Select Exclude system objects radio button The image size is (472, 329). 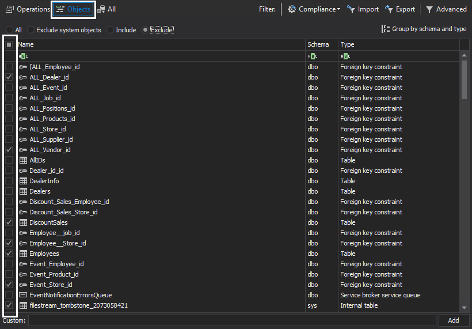point(31,30)
